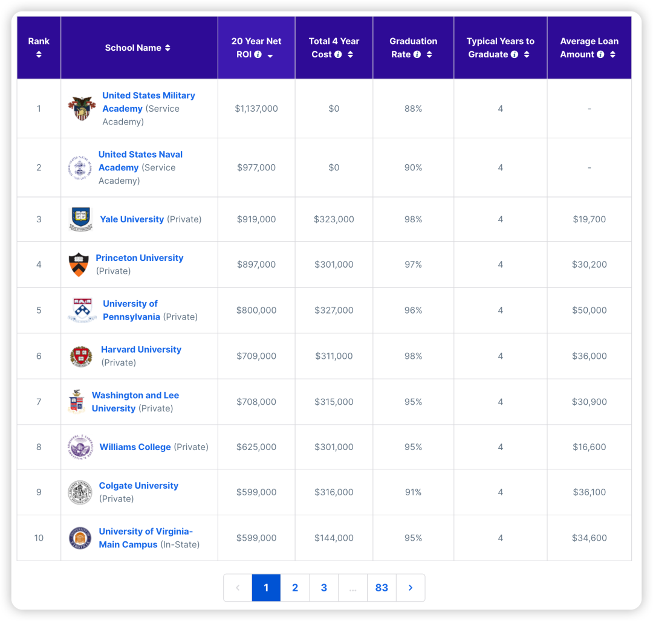Image resolution: width=653 pixels, height=621 pixels.
Task: Sort by Typical Years to Graduate arrows
Action: (527, 54)
